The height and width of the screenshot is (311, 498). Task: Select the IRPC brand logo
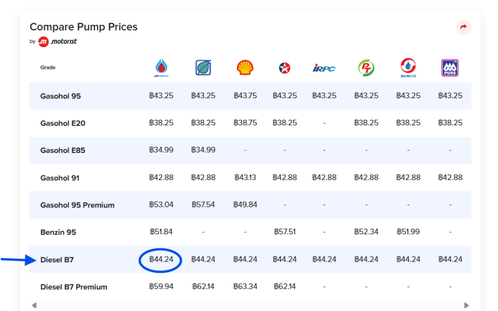[x=324, y=68]
